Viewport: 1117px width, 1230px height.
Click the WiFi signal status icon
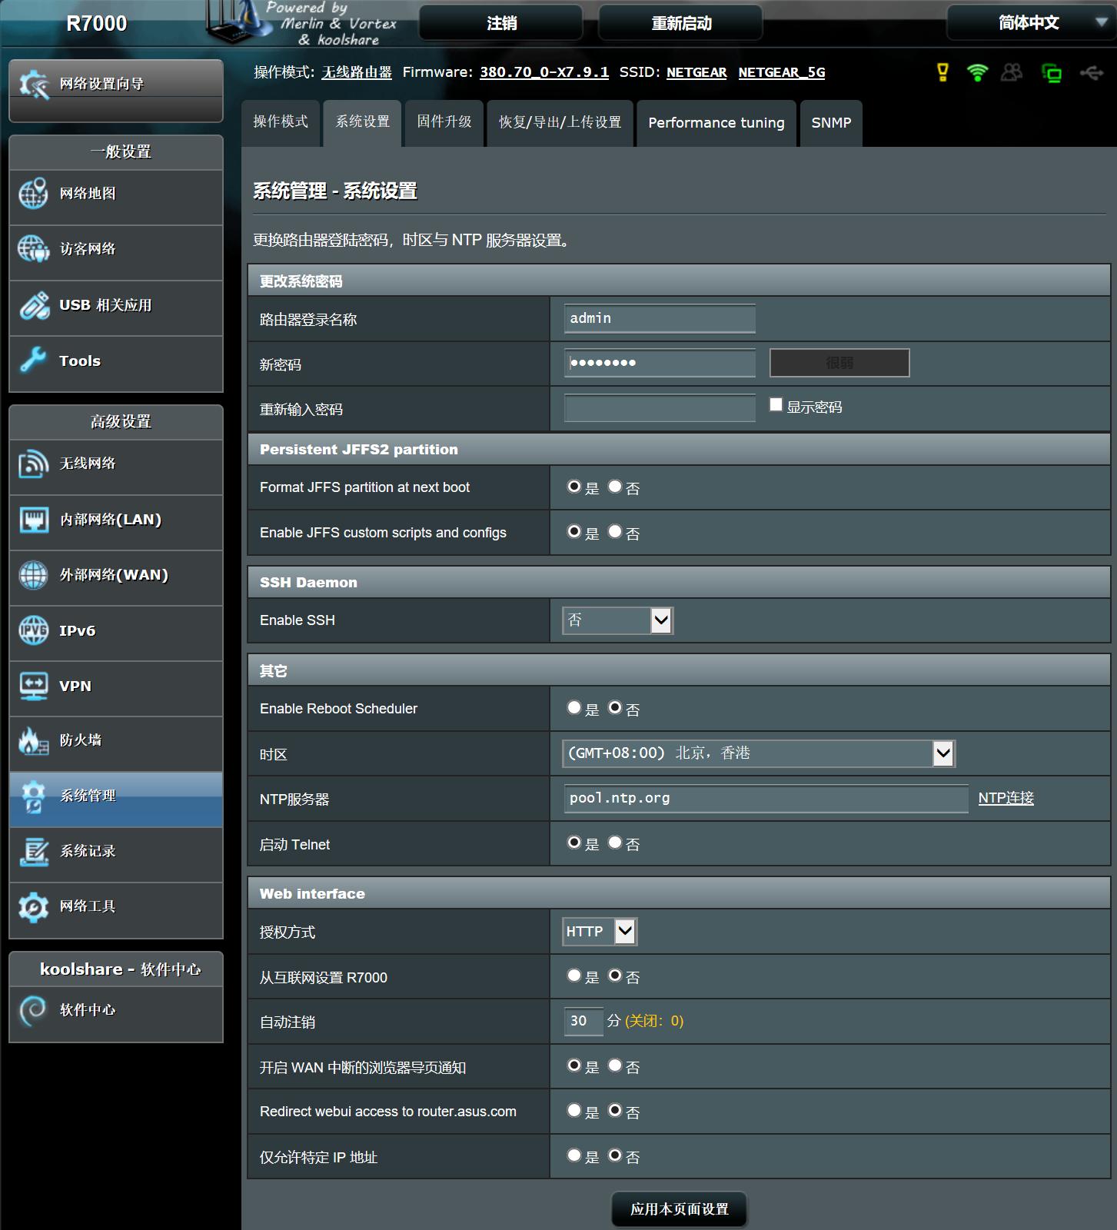[977, 72]
